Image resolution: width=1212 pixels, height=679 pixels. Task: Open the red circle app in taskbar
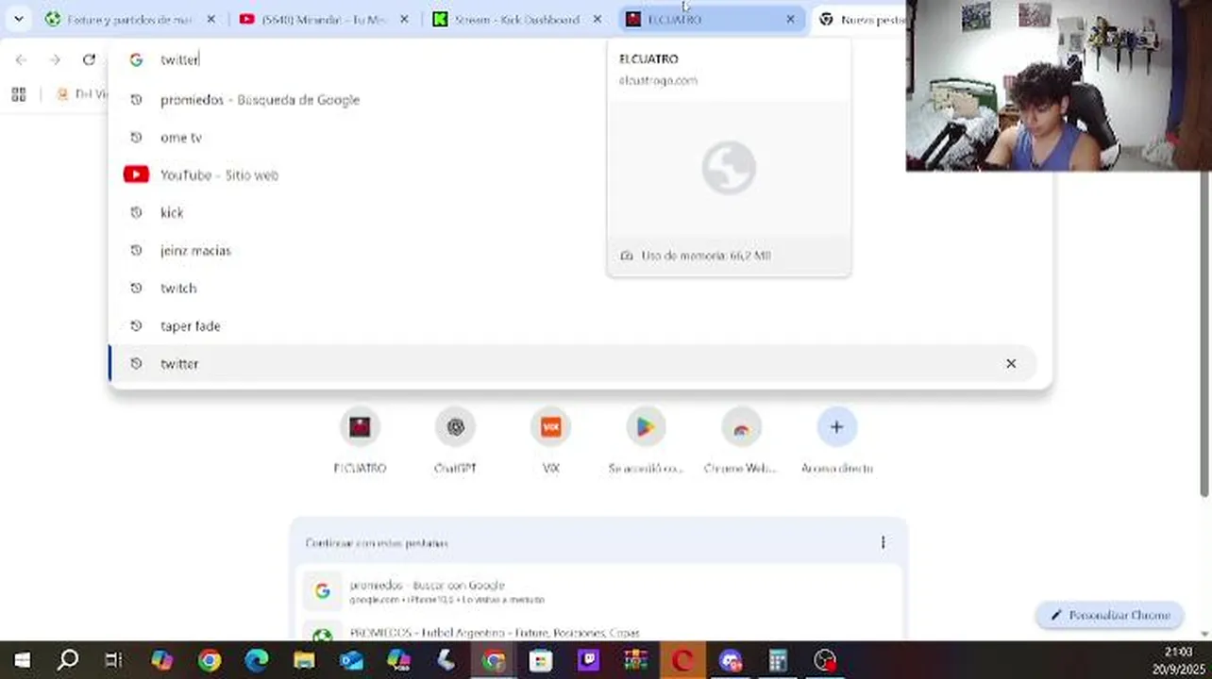682,660
